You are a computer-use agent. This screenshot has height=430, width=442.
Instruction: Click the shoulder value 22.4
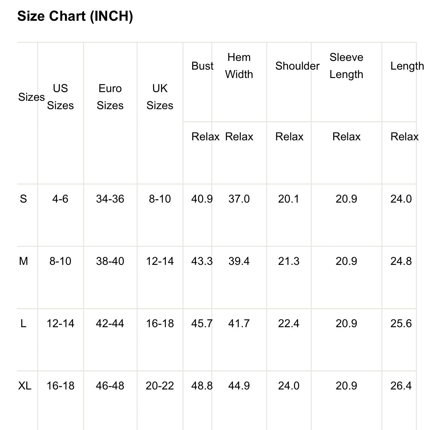point(289,324)
